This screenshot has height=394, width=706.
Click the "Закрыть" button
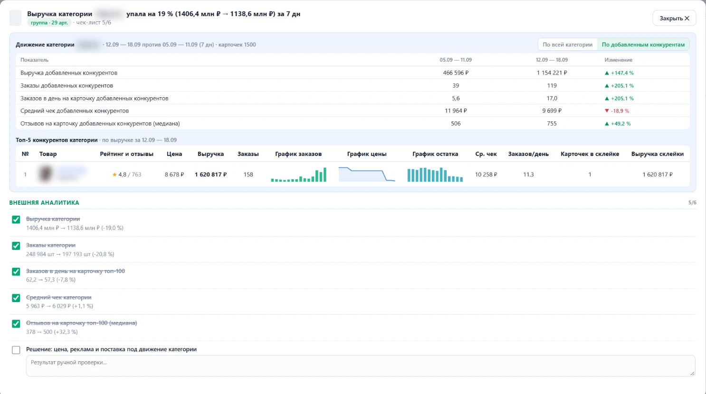[674, 18]
